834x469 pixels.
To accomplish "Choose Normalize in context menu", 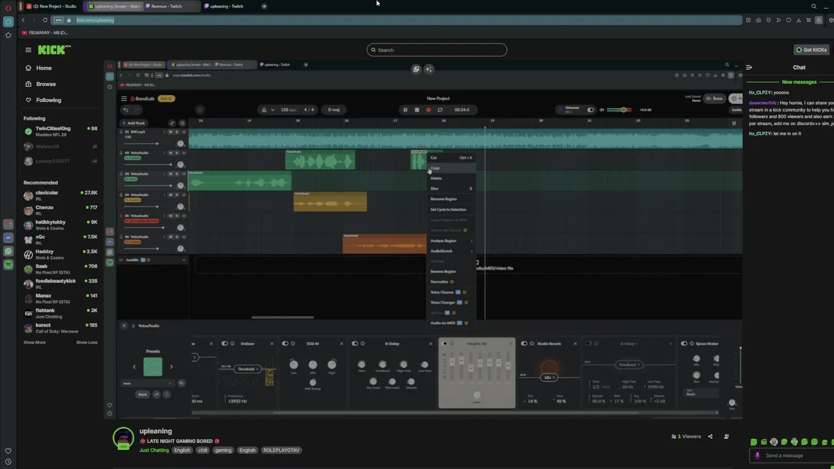I will (452, 281).
